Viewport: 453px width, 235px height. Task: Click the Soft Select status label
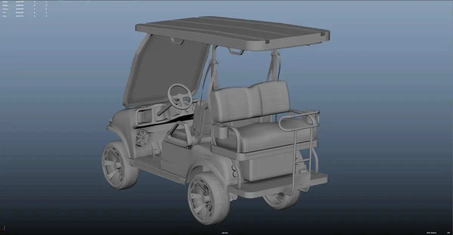[x=431, y=233]
